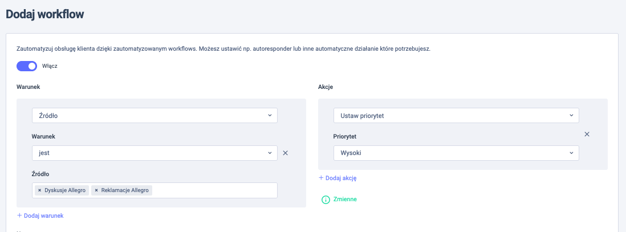The height and width of the screenshot is (232, 626).
Task: Open the Źródło condition type dropdown
Action: tap(155, 116)
